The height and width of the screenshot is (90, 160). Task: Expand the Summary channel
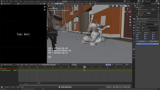1,69
